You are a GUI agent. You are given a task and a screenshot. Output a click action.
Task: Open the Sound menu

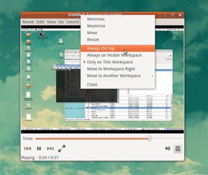point(73,22)
